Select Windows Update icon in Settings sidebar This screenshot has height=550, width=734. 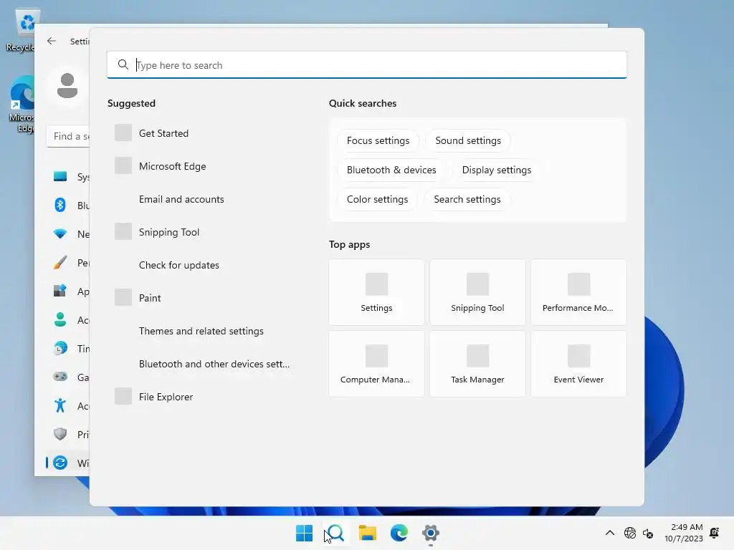tap(60, 463)
